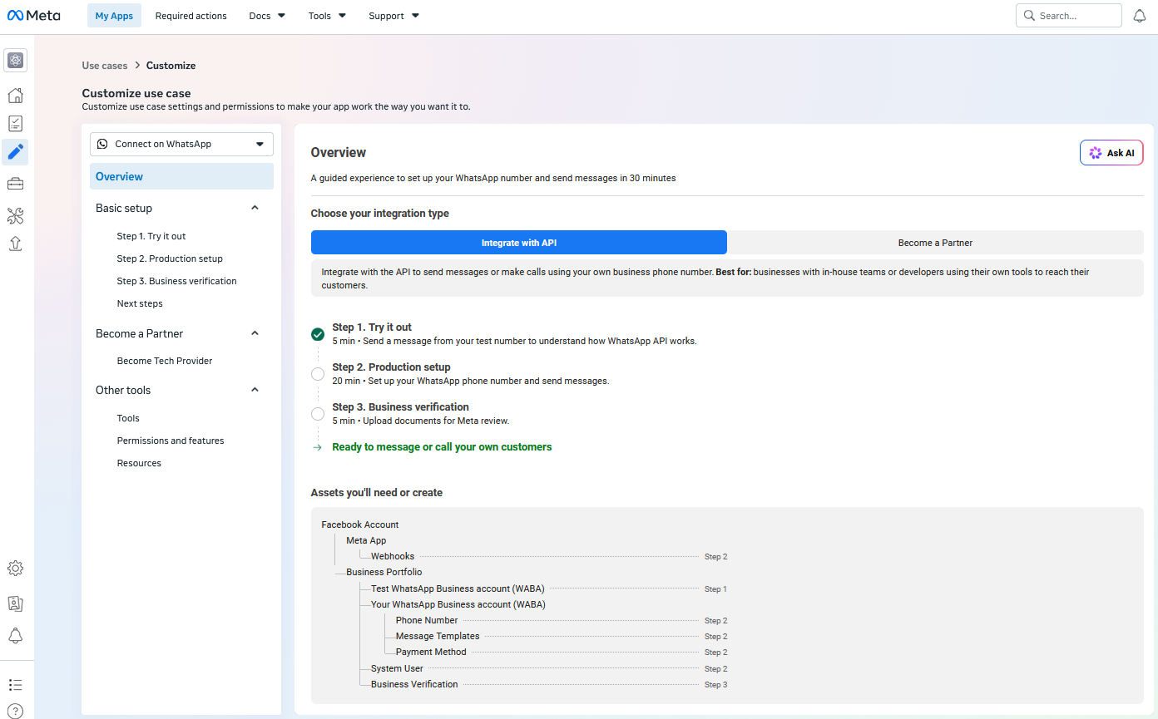
Task: Open Step 1. Try it out in sidebar
Action: pyautogui.click(x=151, y=236)
